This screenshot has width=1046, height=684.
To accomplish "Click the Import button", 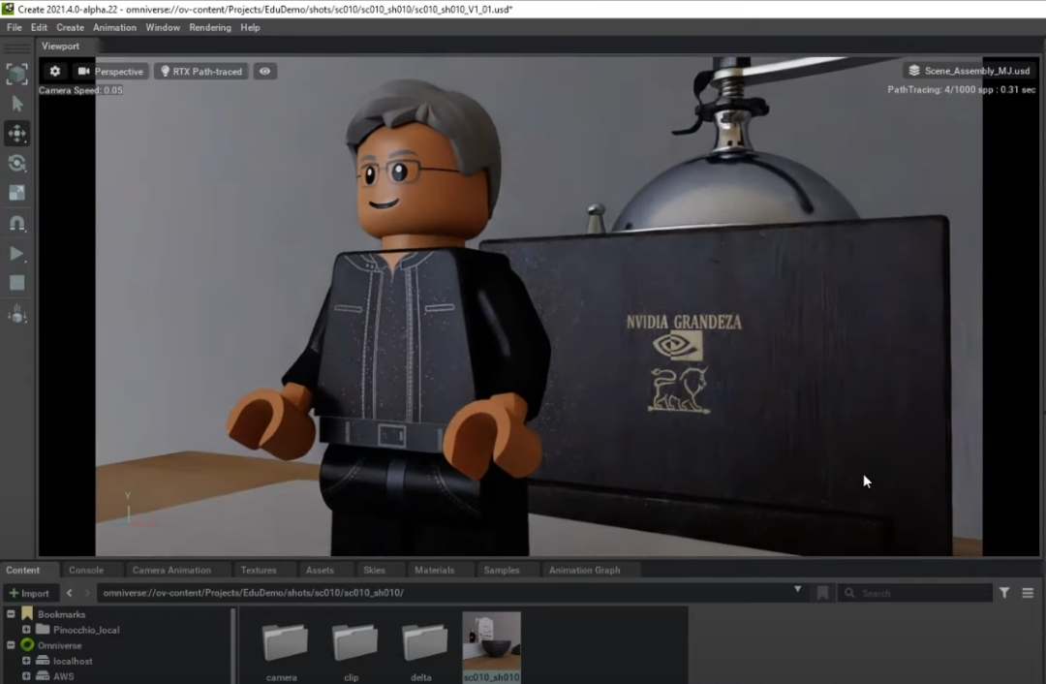I will click(29, 593).
